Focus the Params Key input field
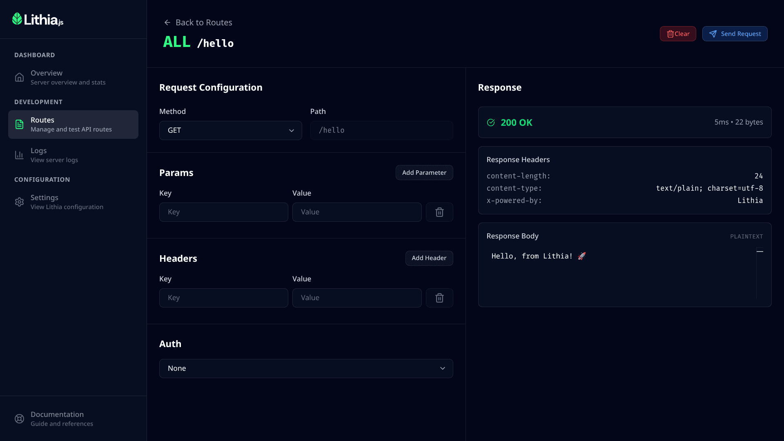The image size is (784, 441). coord(223,212)
